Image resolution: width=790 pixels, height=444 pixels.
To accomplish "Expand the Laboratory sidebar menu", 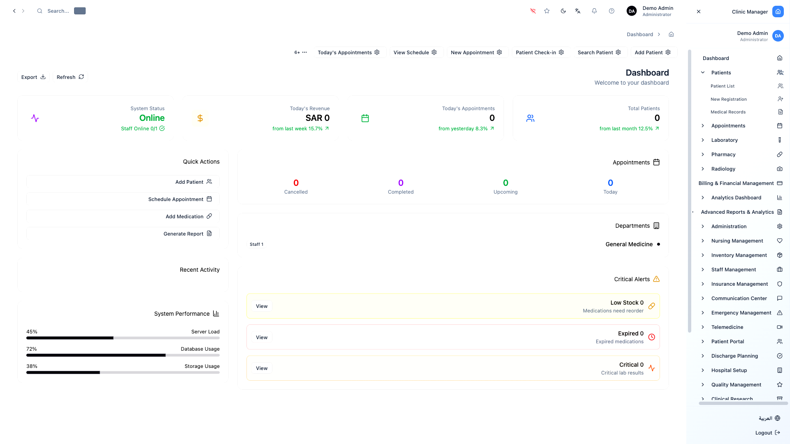I will click(x=703, y=140).
